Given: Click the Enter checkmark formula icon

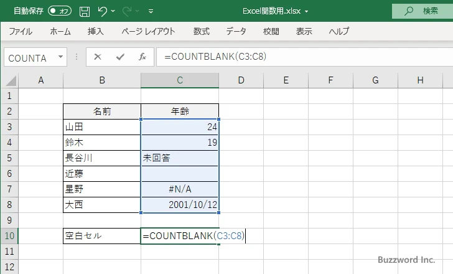Looking at the screenshot, I should coord(120,57).
